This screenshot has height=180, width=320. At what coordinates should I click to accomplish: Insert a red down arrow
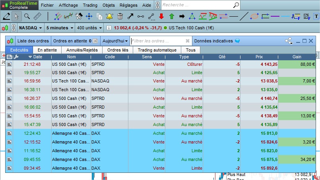pos(161,16)
